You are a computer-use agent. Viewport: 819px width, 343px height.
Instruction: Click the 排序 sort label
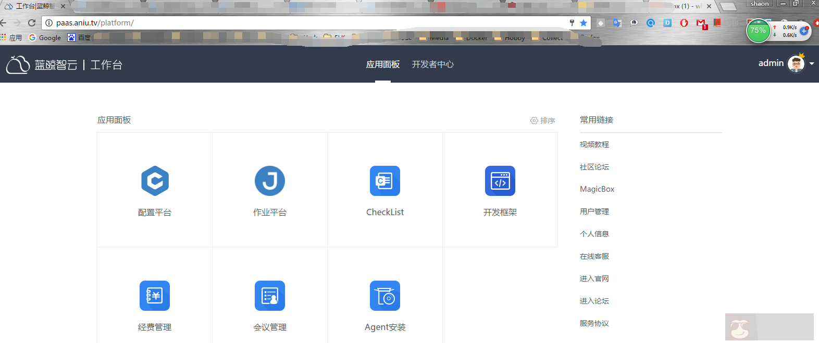coord(548,121)
